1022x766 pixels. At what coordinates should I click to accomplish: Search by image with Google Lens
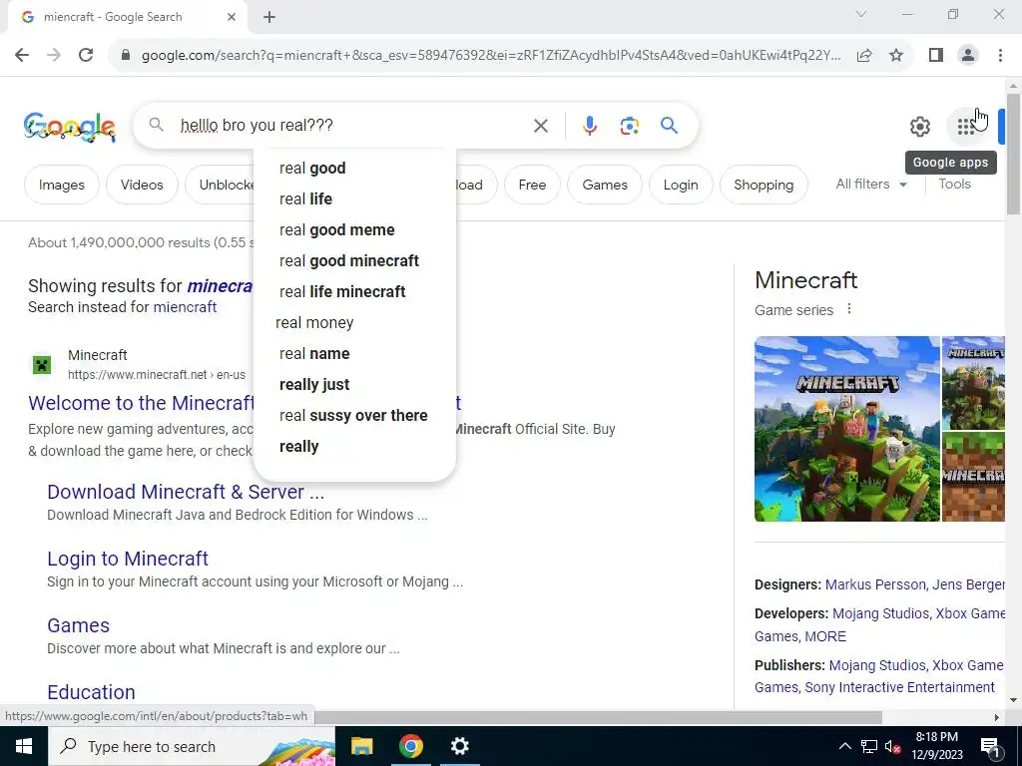coord(629,126)
